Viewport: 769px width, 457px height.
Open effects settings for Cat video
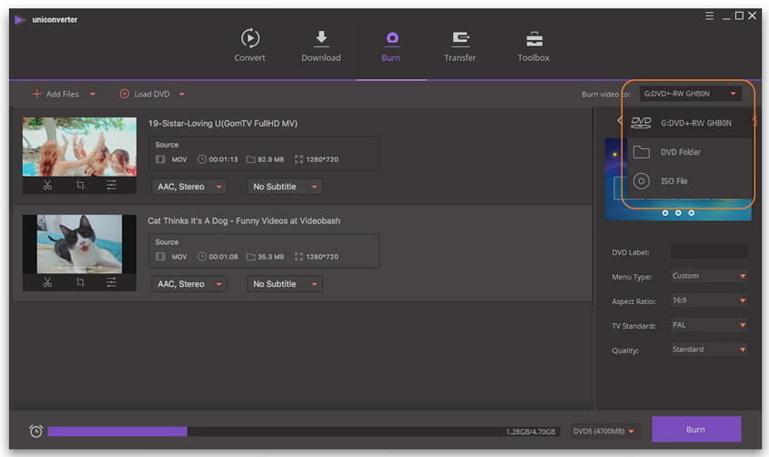click(112, 282)
